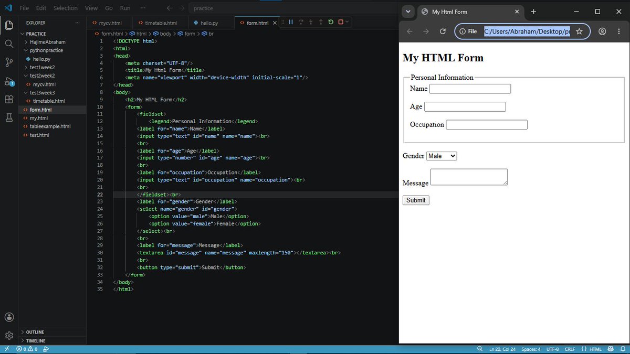The height and width of the screenshot is (354, 630).
Task: Click the debug Step Into button
Action: [x=311, y=22]
